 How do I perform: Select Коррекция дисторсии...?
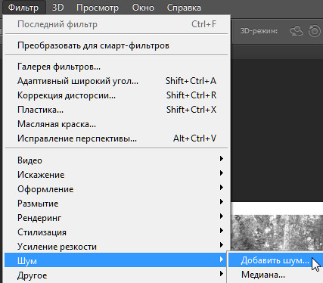pos(116,95)
